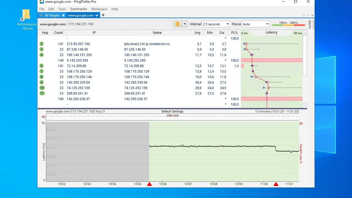Click the graph title www.google.com hop 21
The height and width of the screenshot is (198, 352).
pyautogui.click(x=75, y=112)
